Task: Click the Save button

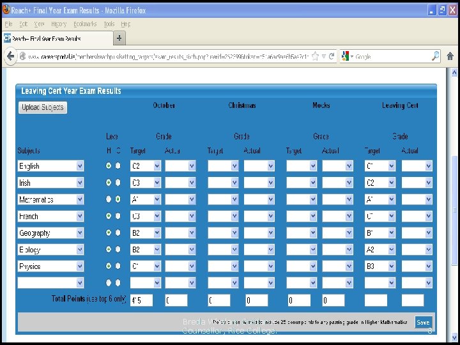Action: tap(423, 323)
